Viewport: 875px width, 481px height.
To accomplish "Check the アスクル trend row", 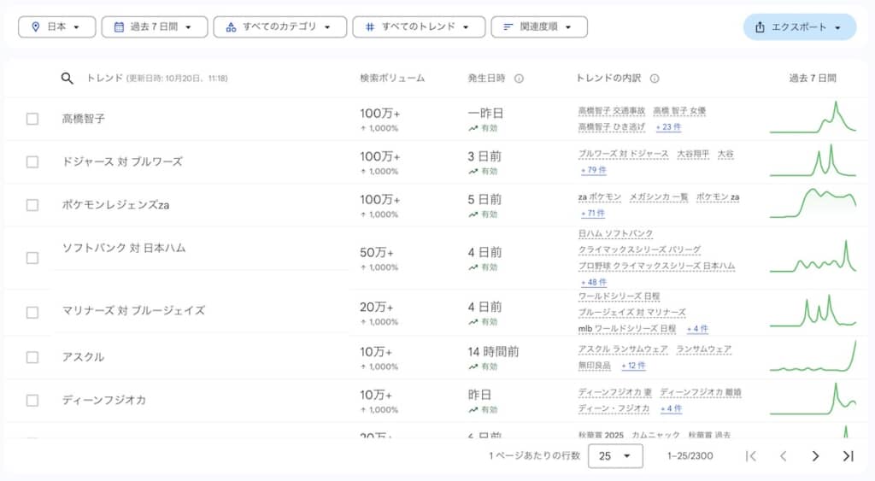I will (32, 357).
